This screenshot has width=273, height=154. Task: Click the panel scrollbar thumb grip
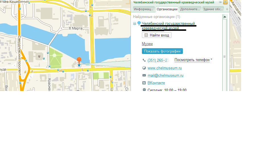pos(225,56)
